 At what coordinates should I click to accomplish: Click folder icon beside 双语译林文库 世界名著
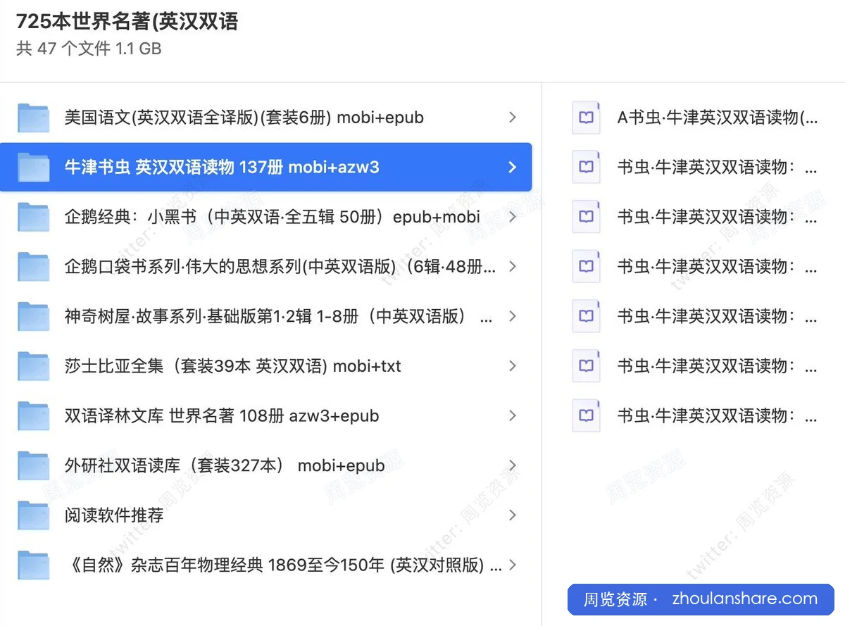[33, 416]
